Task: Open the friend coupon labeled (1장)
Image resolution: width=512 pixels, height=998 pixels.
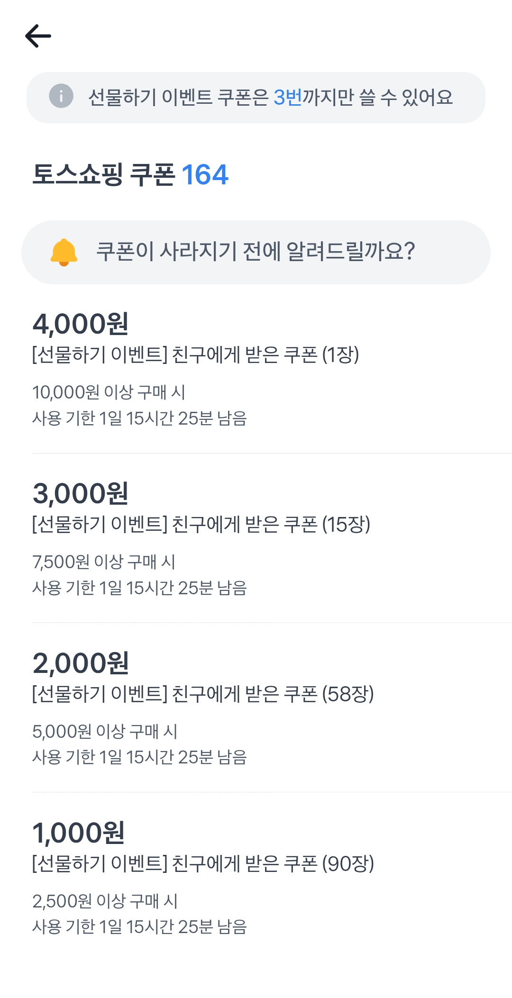Action: tap(195, 354)
